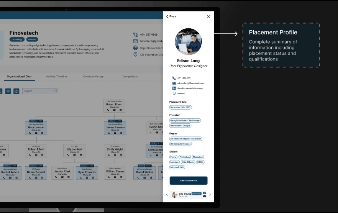
Task: Click the Figma skill tag
Action: coord(173,157)
